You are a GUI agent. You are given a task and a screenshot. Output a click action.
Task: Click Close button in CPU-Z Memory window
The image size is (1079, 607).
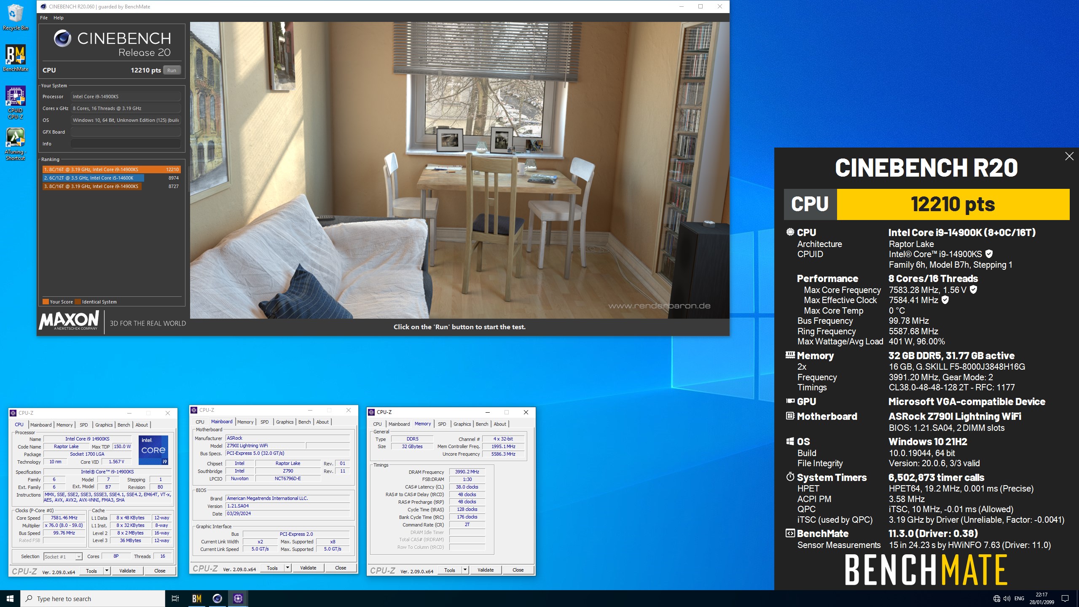point(518,570)
